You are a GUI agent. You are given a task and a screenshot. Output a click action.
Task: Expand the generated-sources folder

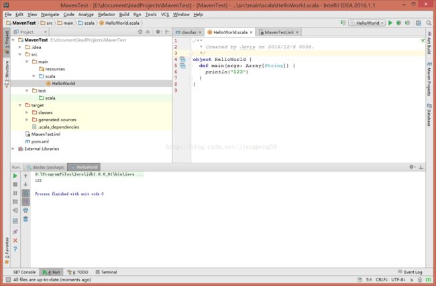click(x=27, y=120)
